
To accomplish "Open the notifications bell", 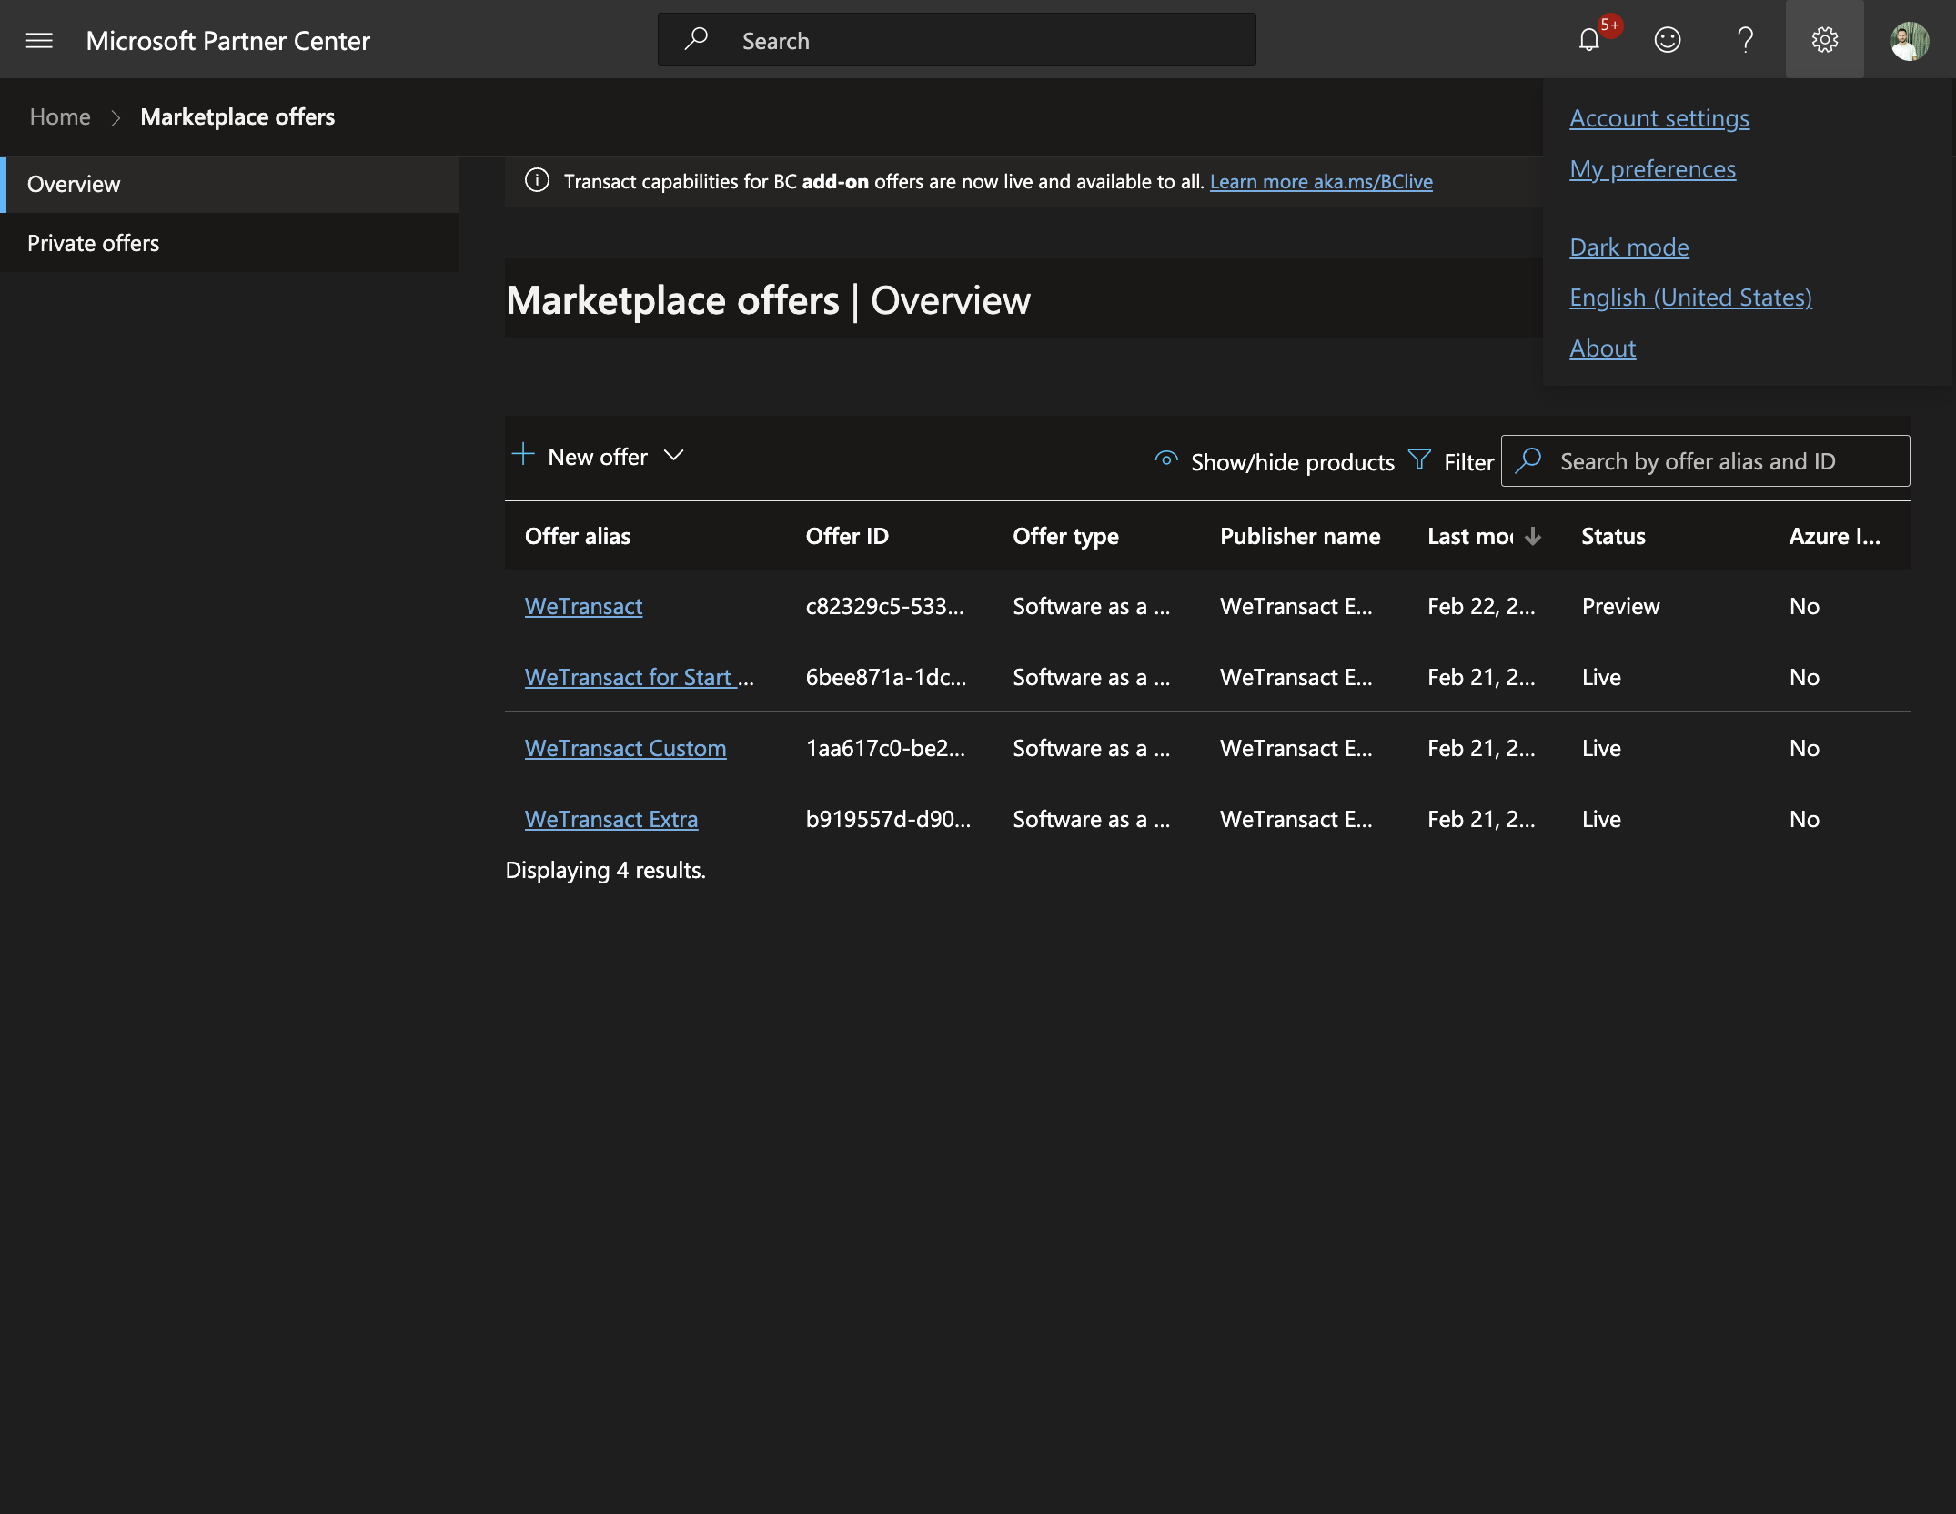I will (1589, 40).
